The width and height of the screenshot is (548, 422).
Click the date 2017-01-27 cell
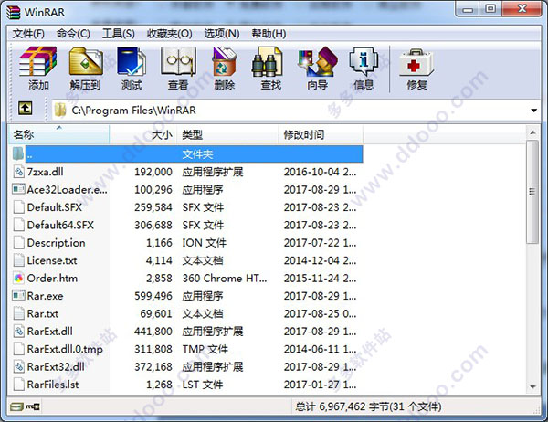tap(320, 385)
